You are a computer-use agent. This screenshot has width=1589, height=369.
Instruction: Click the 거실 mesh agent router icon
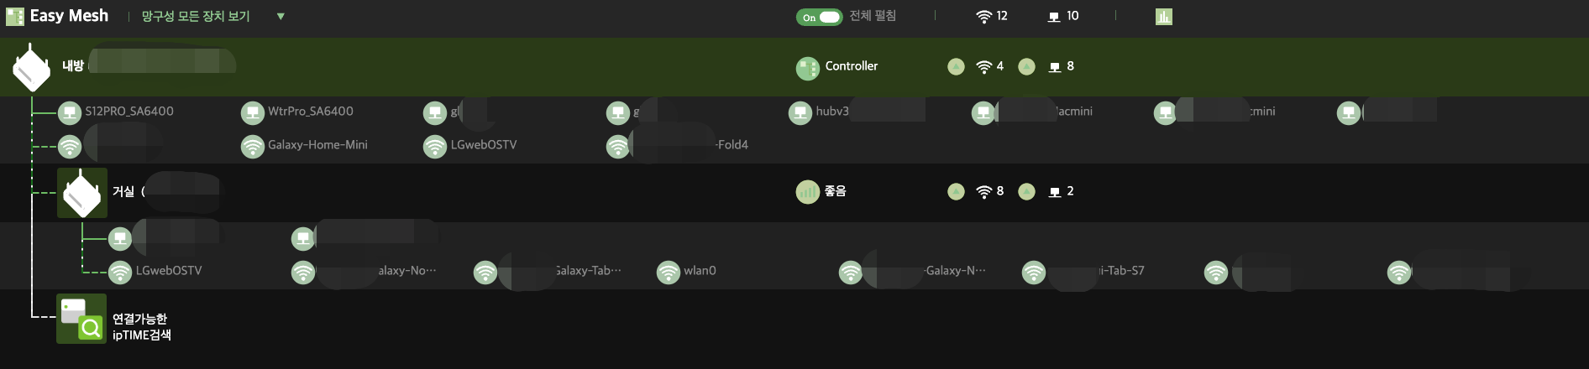click(81, 193)
